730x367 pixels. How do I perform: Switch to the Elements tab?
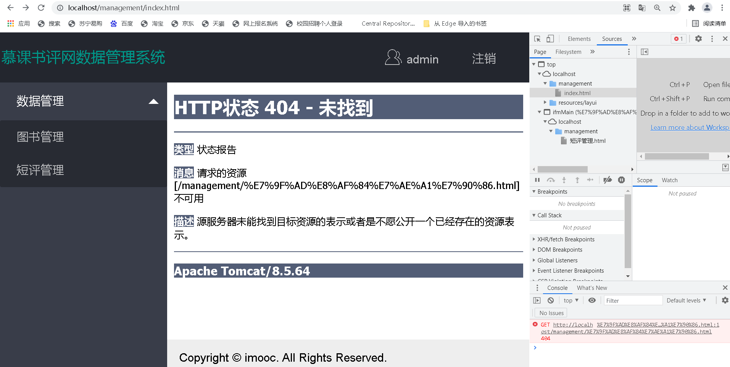[x=579, y=39]
